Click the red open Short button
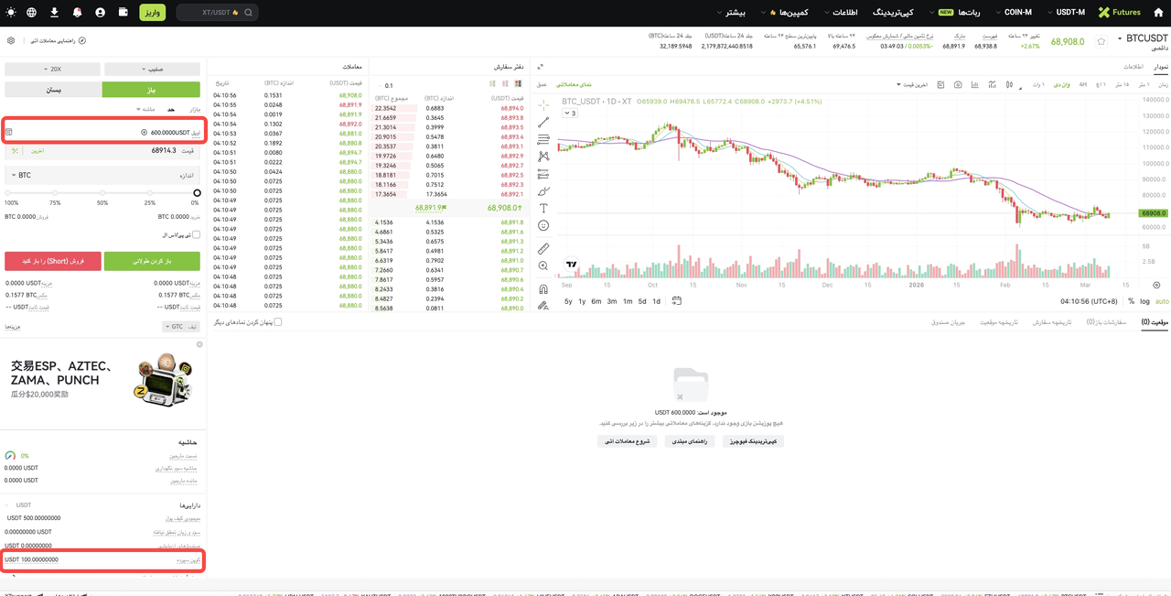This screenshot has height=596, width=1171. pos(53,261)
